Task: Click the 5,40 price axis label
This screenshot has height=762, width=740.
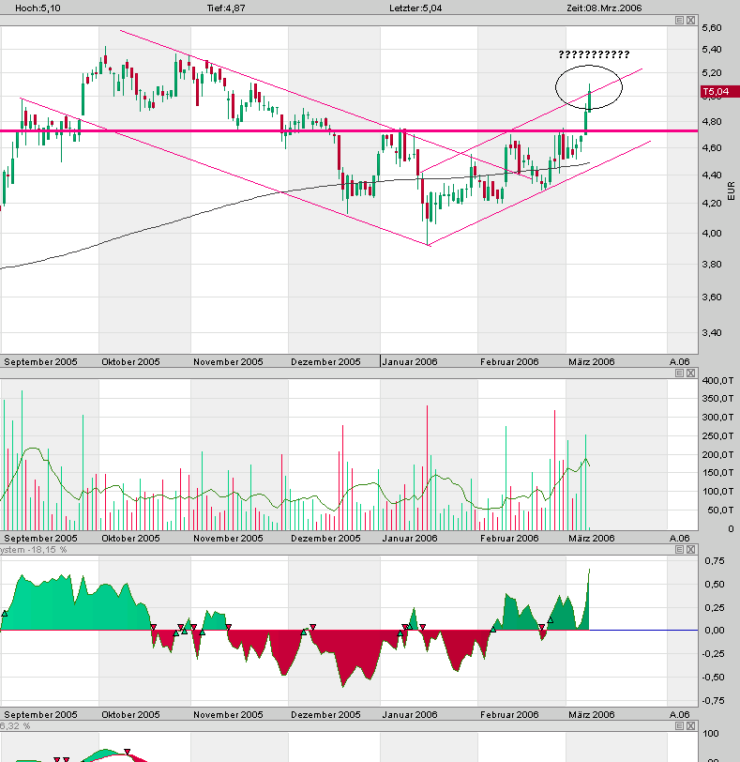Action: [x=711, y=49]
